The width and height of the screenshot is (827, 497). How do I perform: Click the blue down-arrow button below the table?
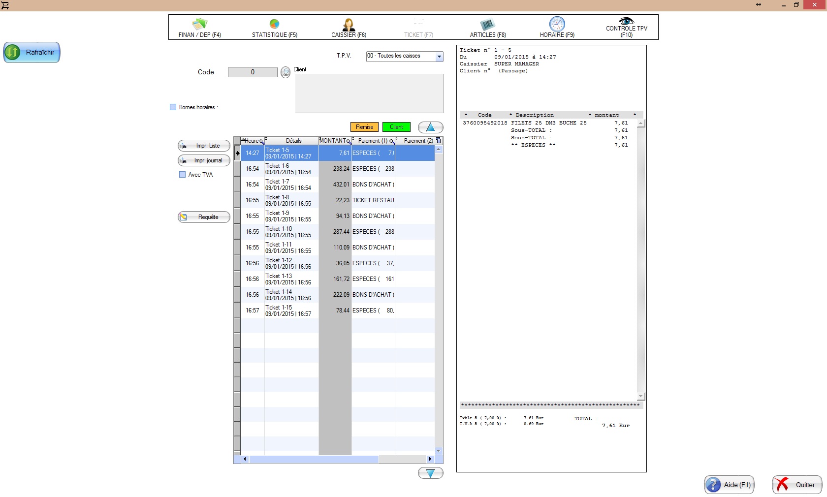pos(430,473)
